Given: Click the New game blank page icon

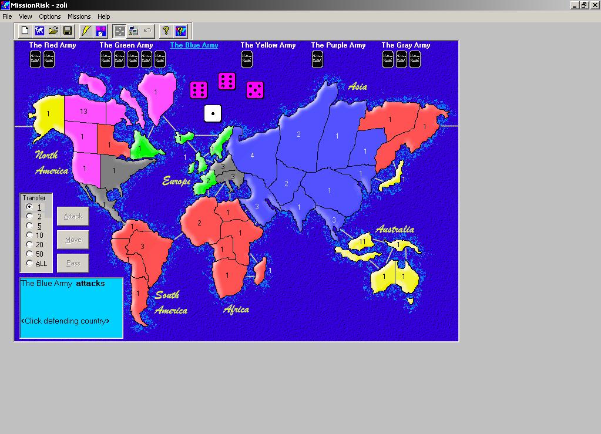Looking at the screenshot, I should pyautogui.click(x=25, y=31).
